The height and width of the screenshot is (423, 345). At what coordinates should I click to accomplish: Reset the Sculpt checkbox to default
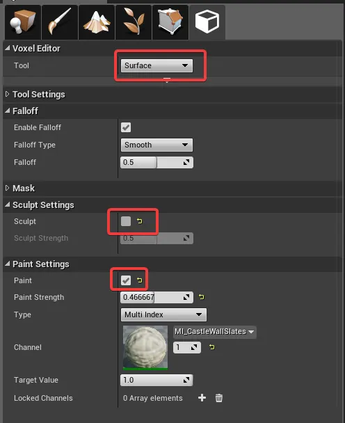pos(139,221)
